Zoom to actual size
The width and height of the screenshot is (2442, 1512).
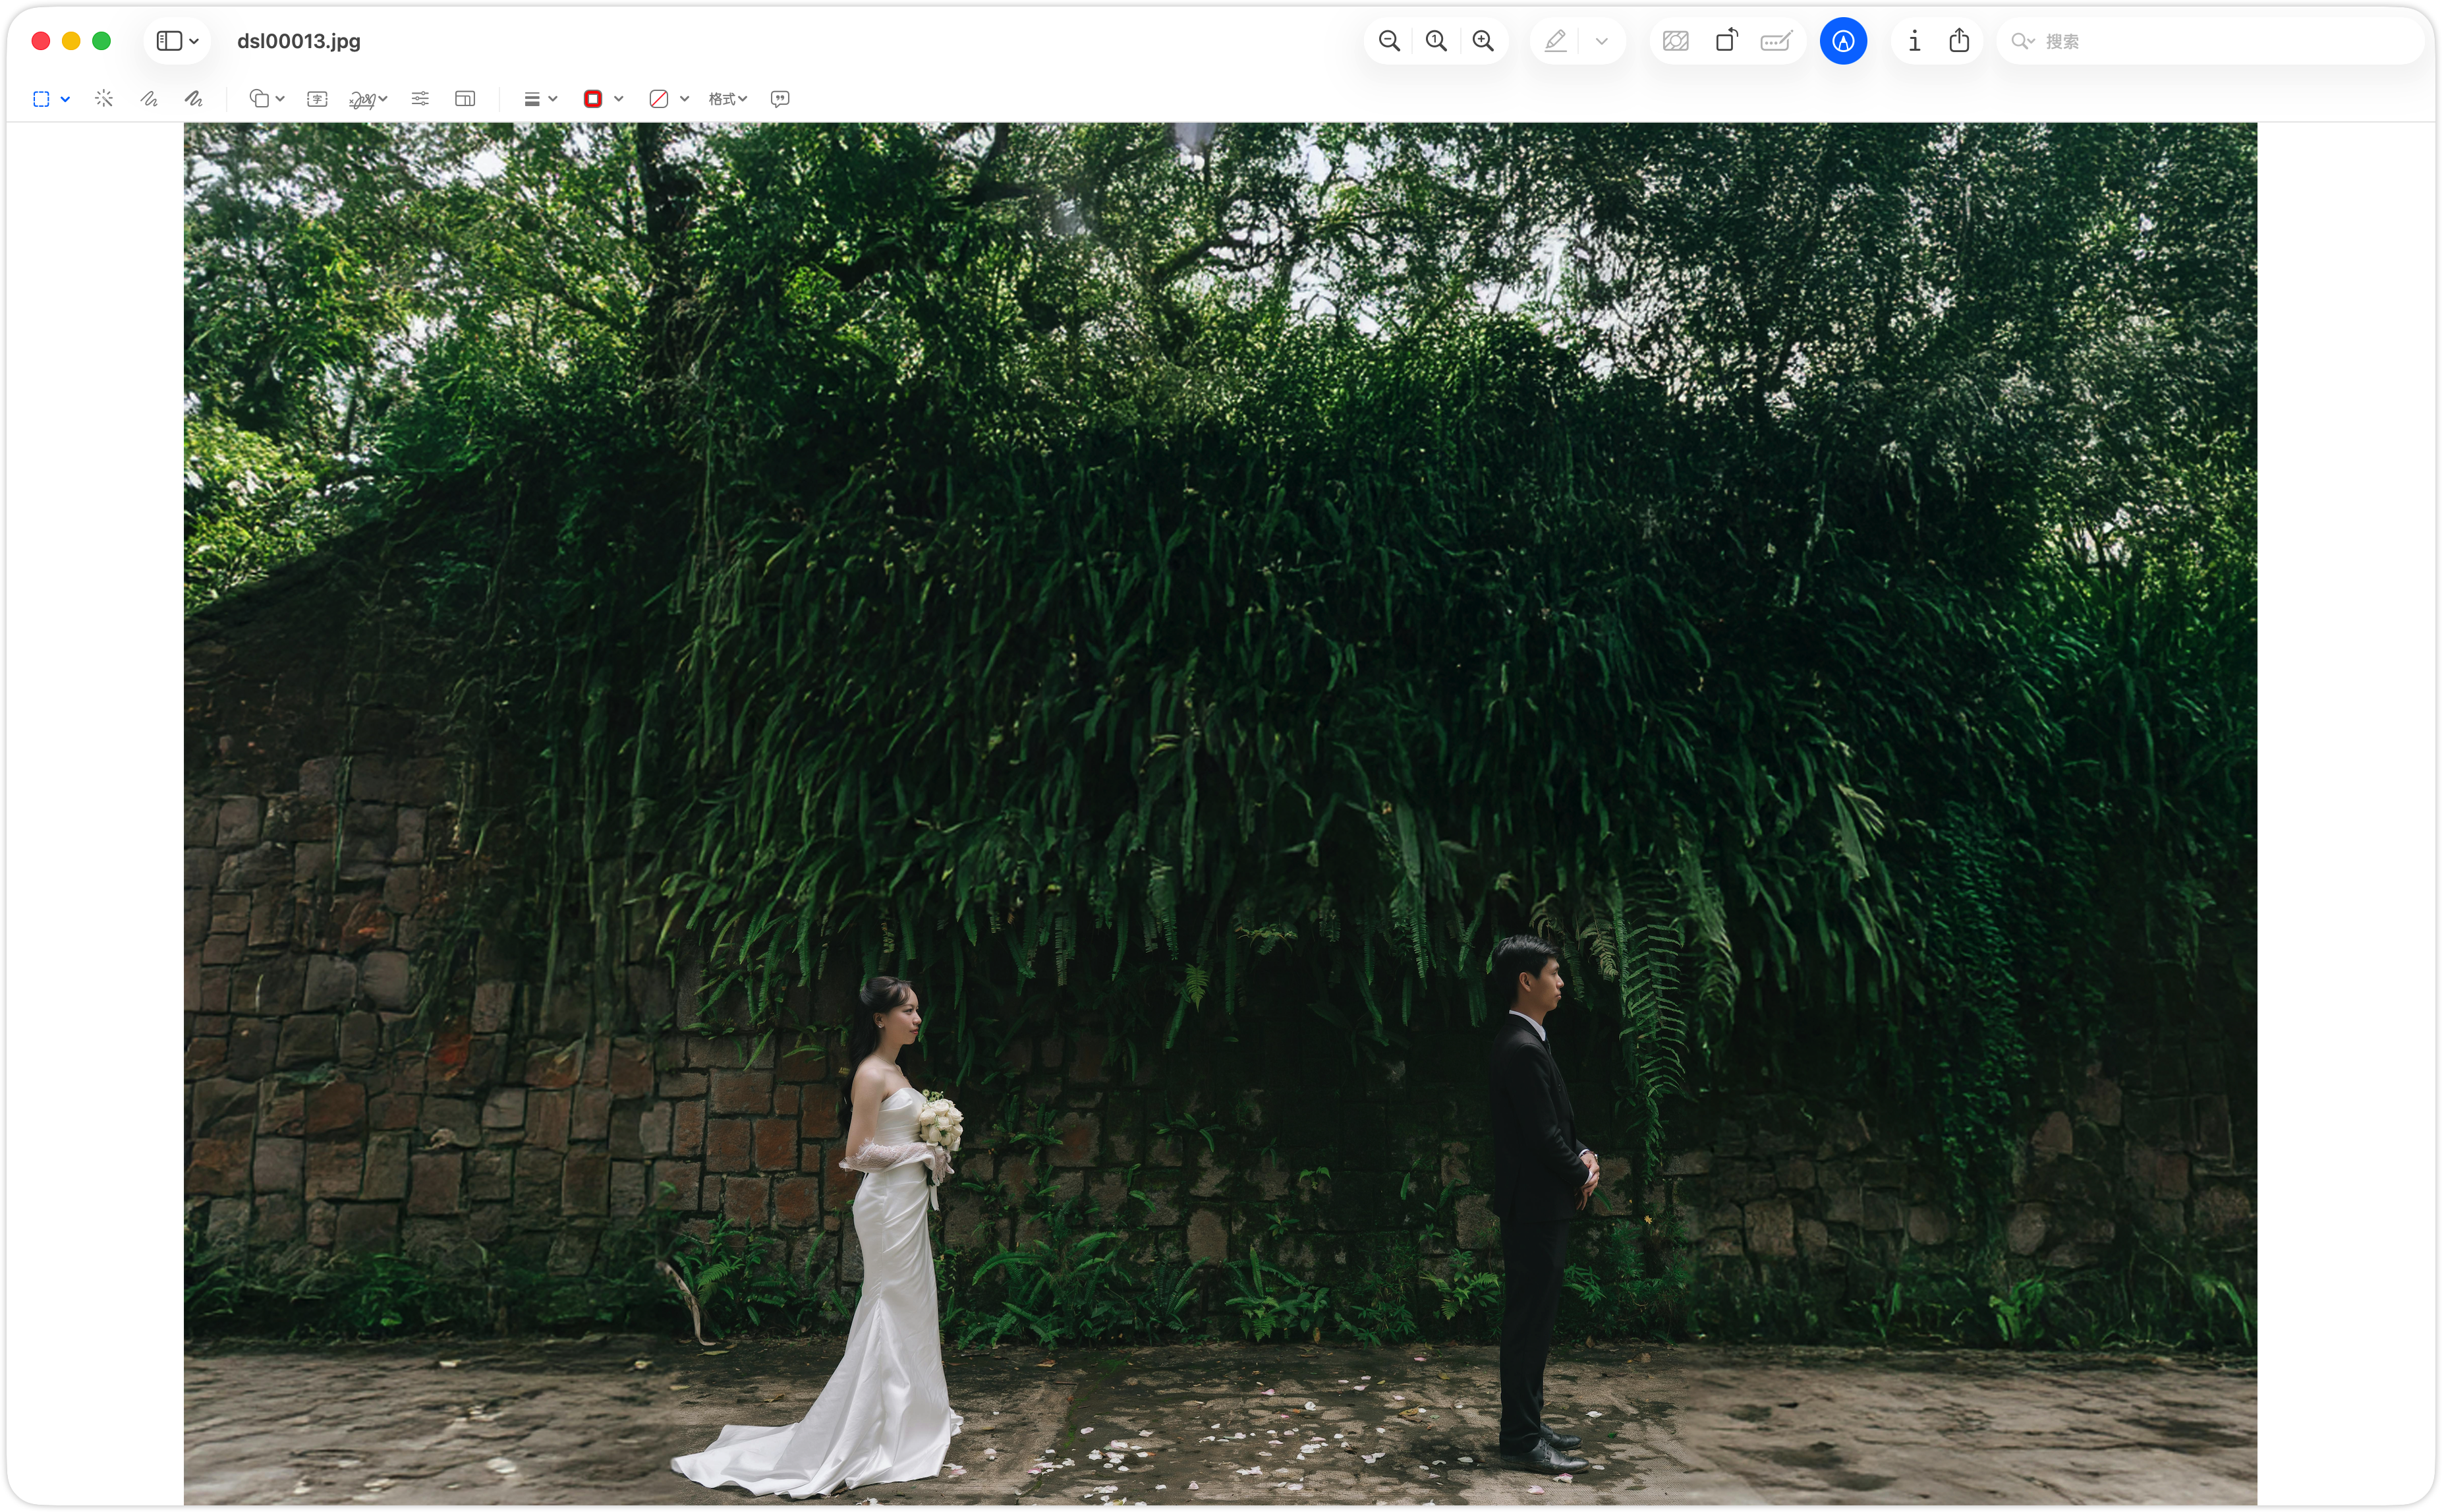[x=1436, y=41]
